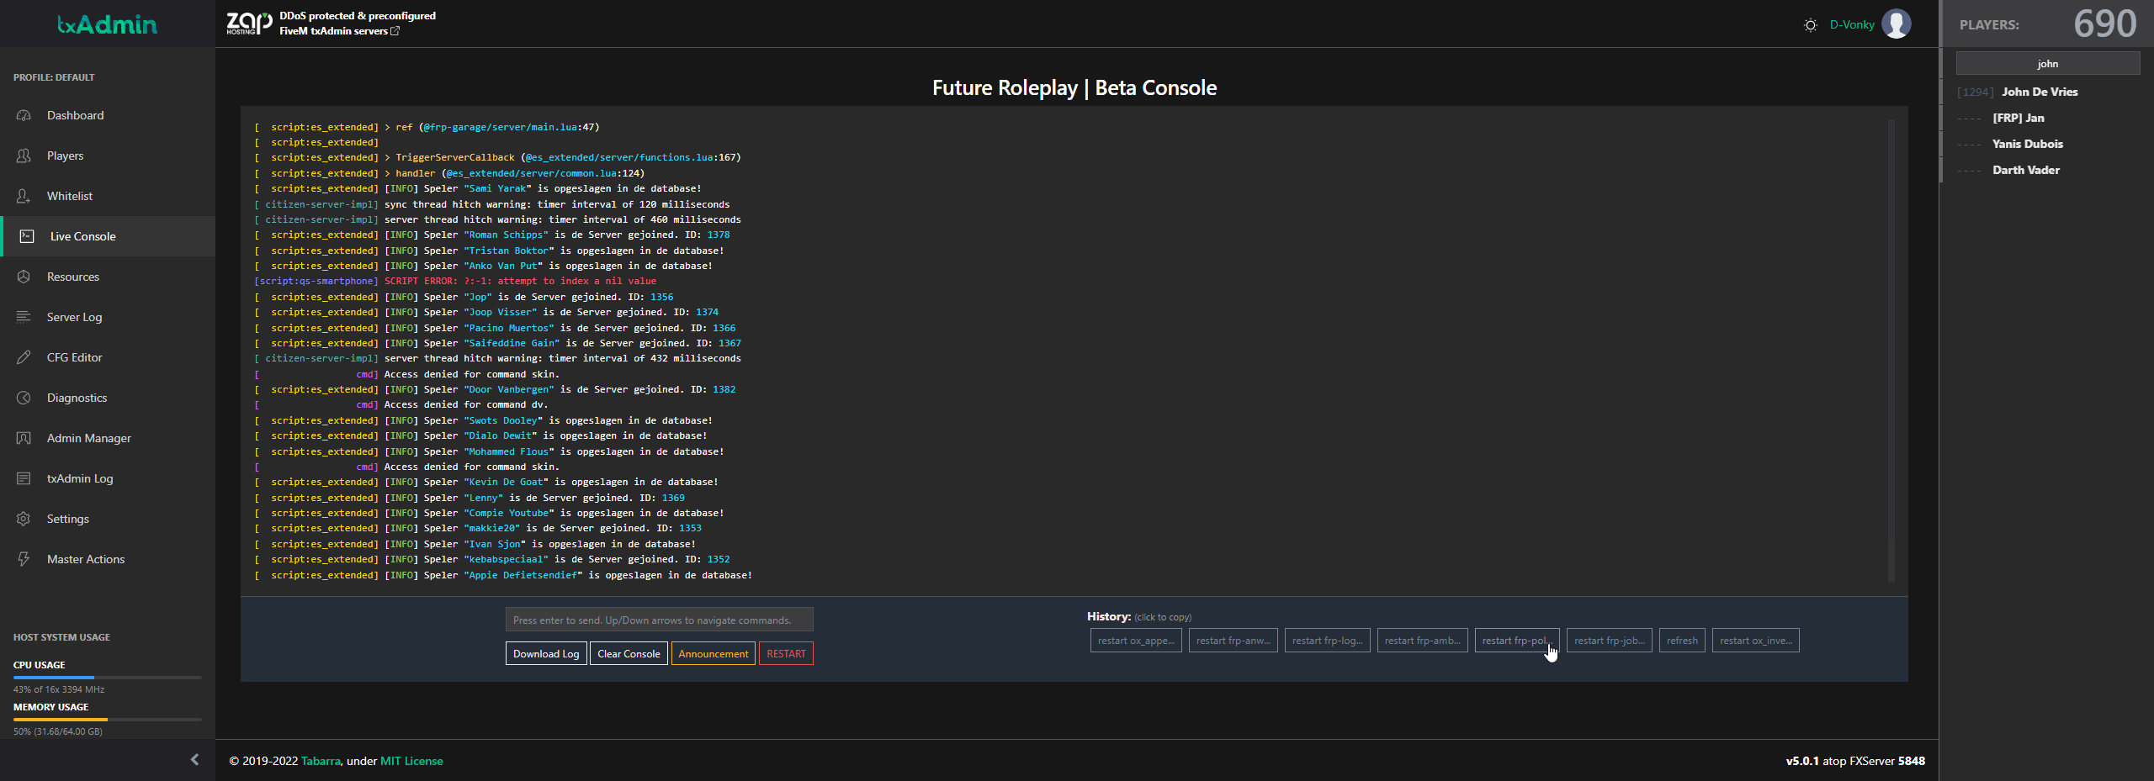This screenshot has height=781, width=2154.
Task: Click the Announcement button
Action: 713,654
